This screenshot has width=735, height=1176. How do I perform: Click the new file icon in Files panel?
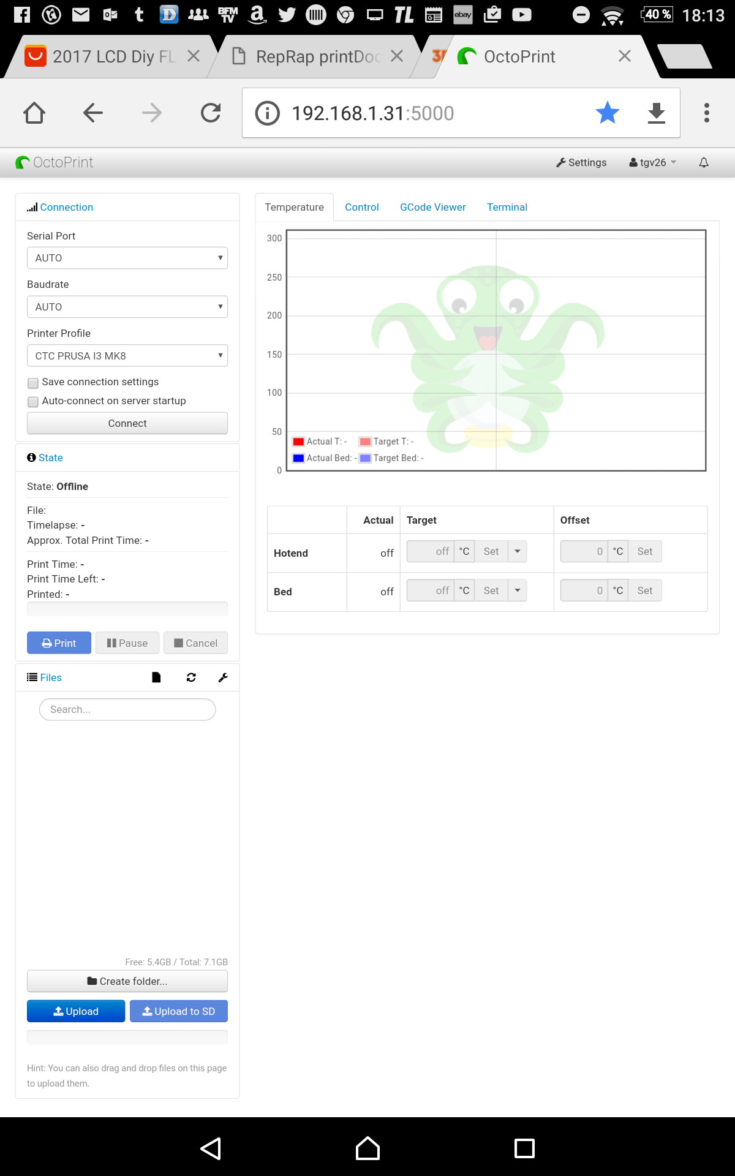pos(156,677)
